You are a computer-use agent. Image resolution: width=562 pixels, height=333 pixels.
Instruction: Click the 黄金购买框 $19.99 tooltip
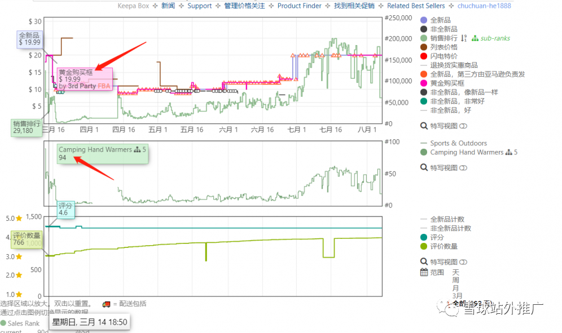click(x=85, y=79)
